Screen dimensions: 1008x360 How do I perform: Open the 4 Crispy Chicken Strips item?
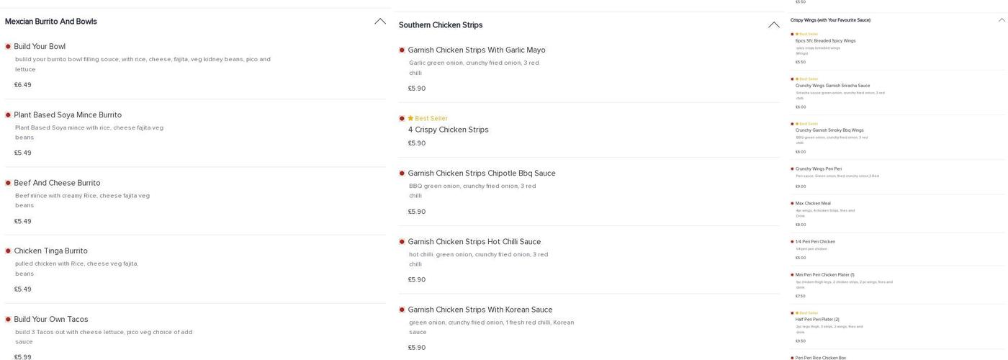[x=448, y=130]
